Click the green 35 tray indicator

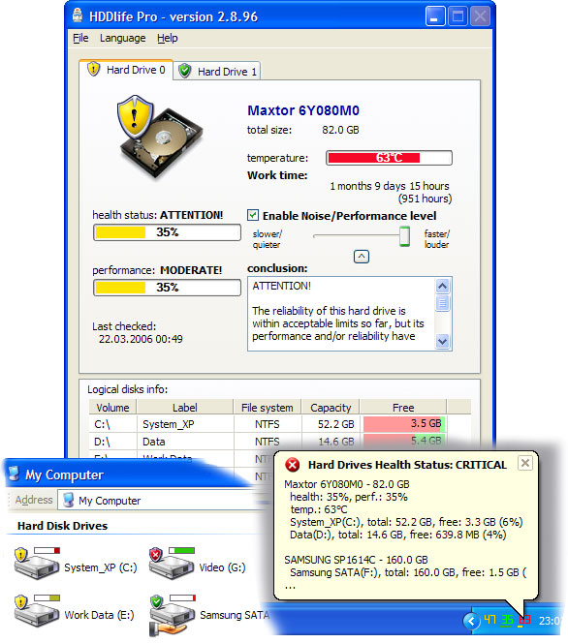click(x=507, y=621)
